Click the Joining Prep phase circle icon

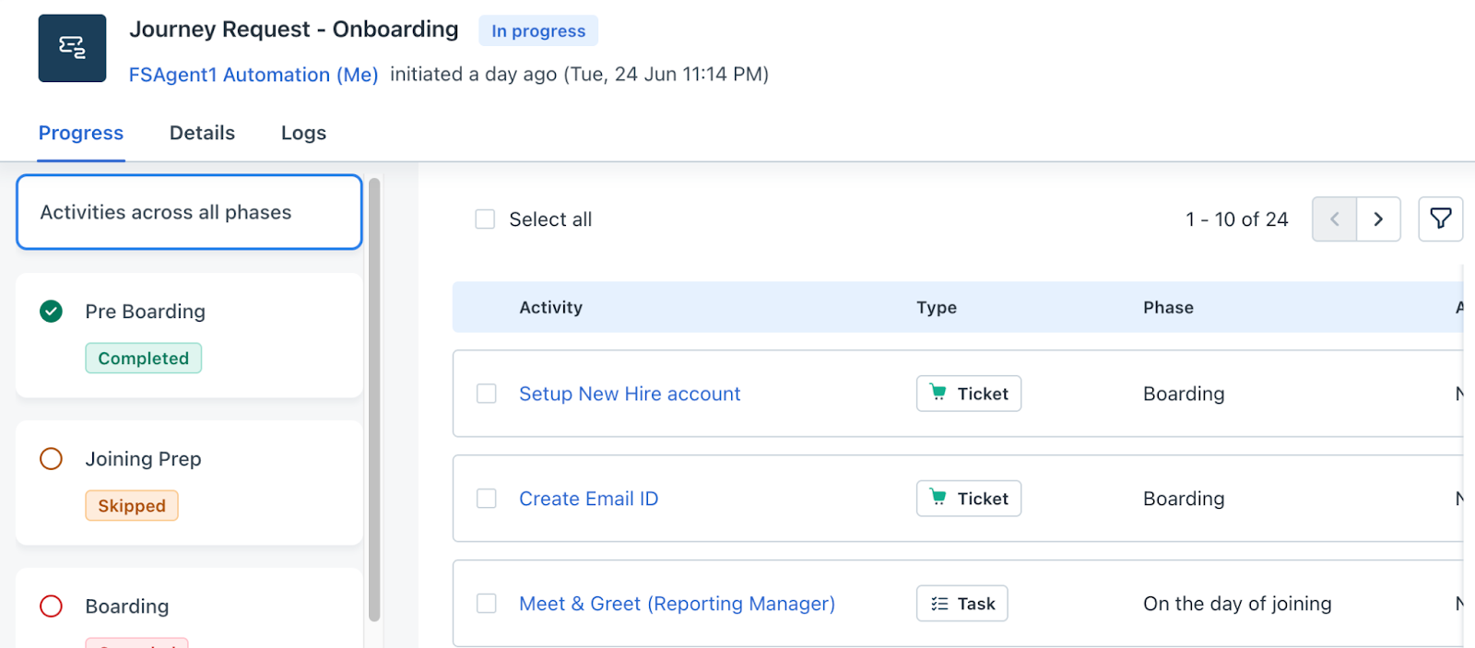click(52, 459)
